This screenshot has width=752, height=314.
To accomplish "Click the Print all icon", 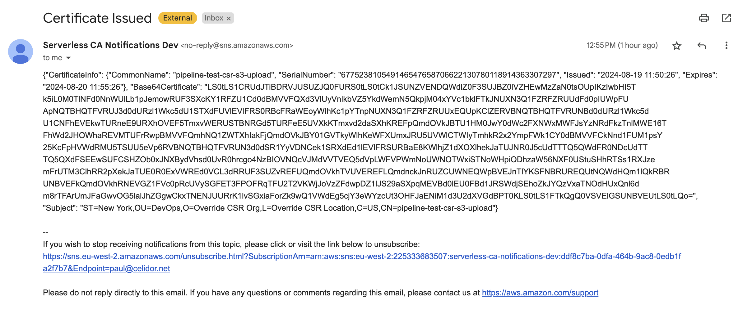I will (x=704, y=18).
